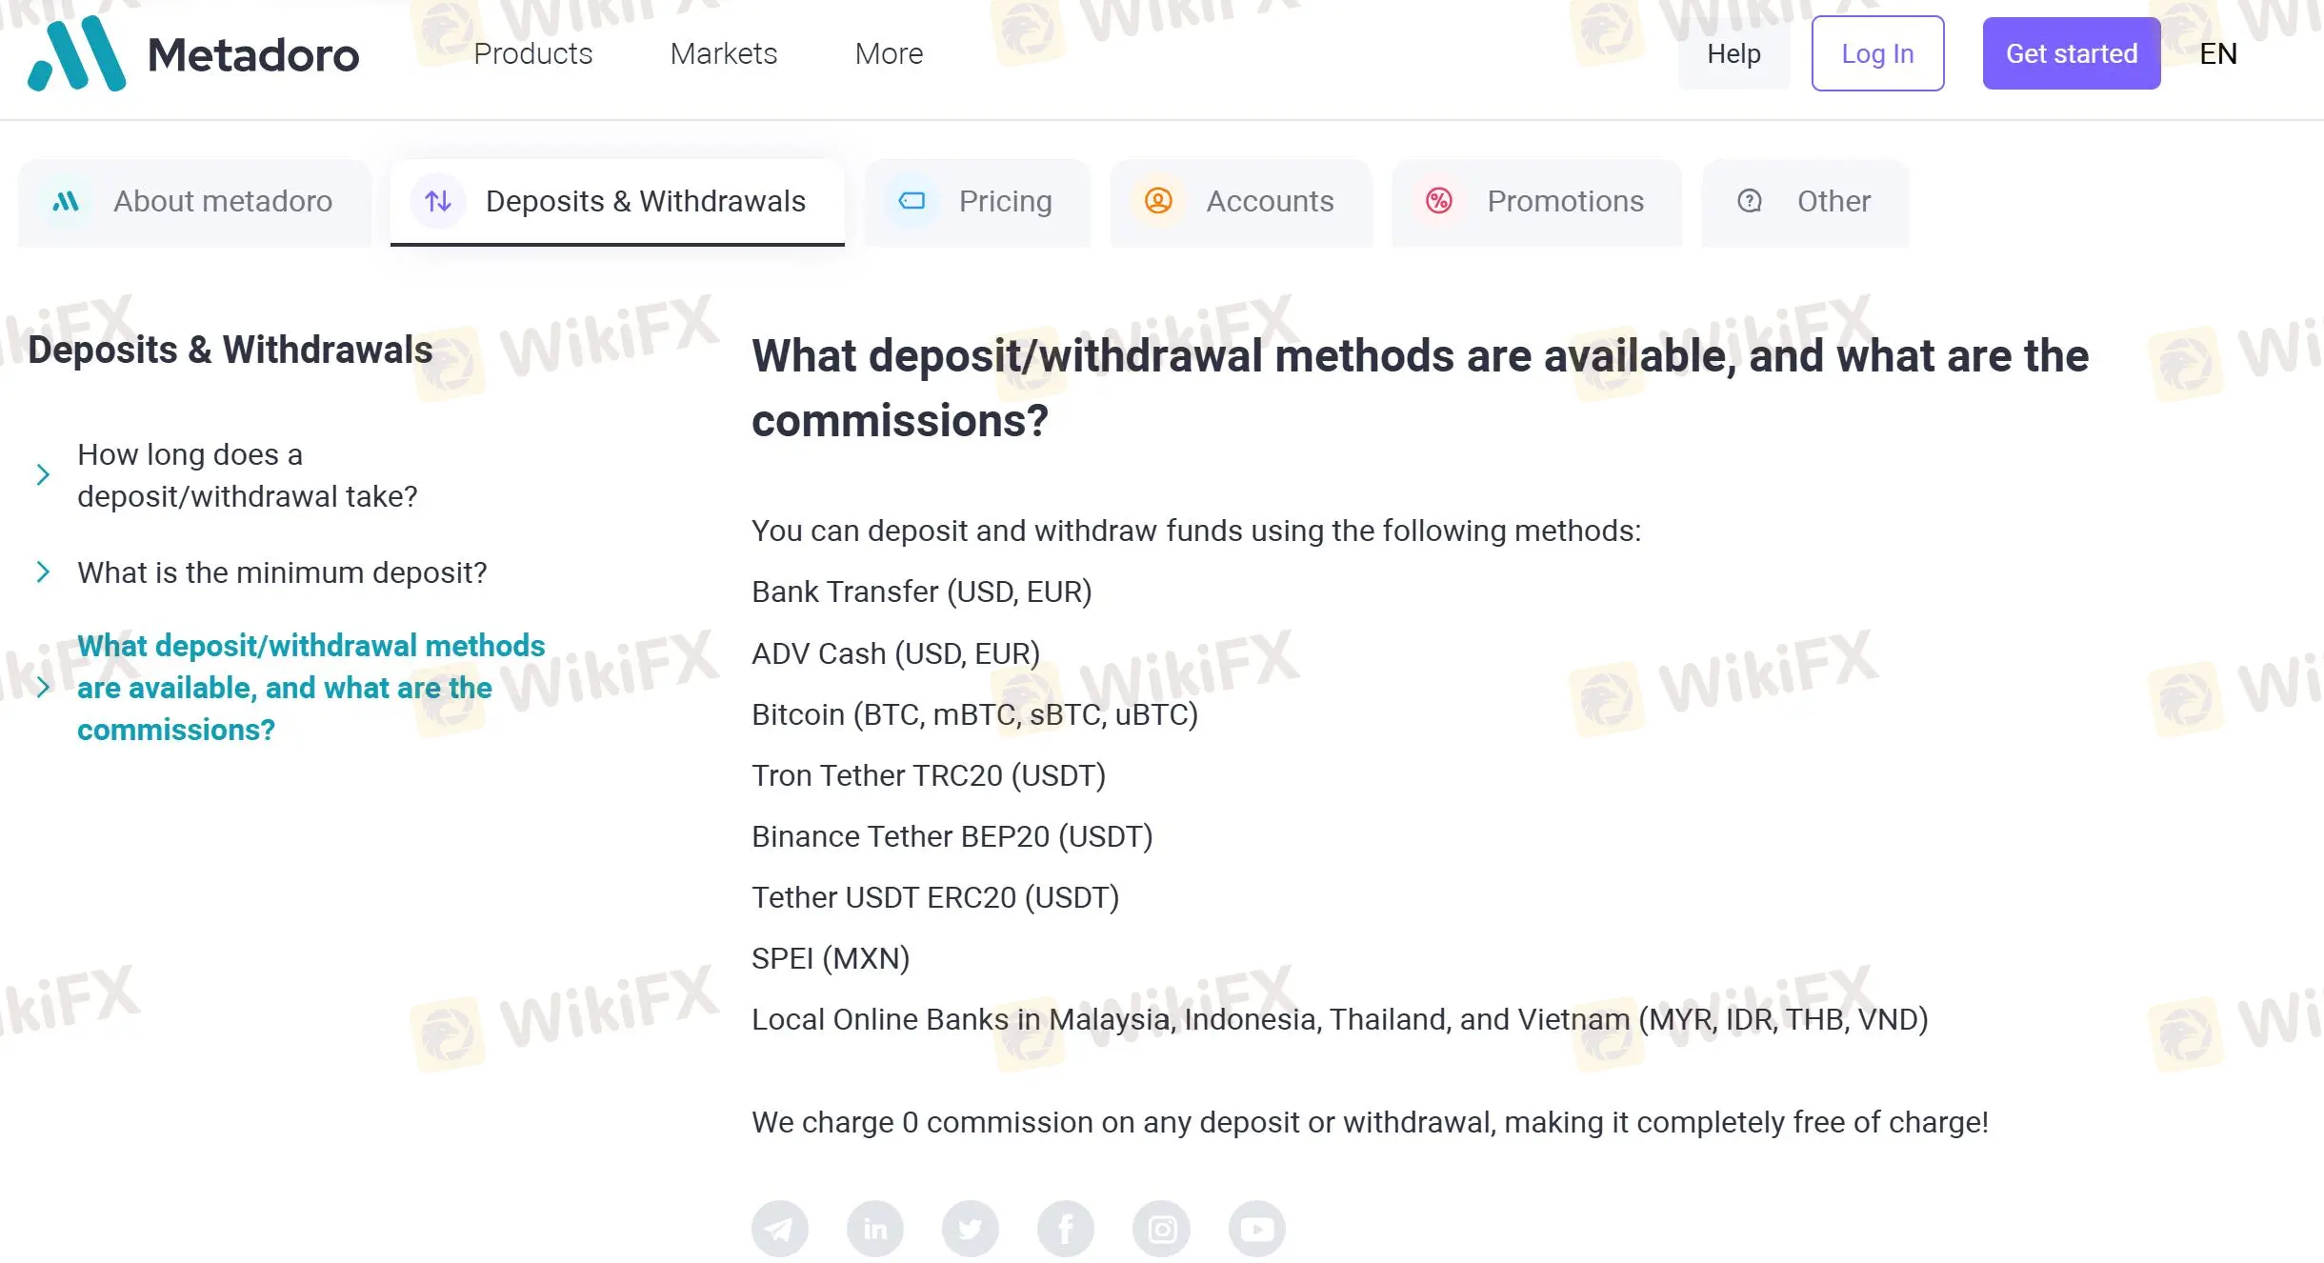Screen dimensions: 2324x1263
Task: Open the Twitter social icon
Action: 970,1229
